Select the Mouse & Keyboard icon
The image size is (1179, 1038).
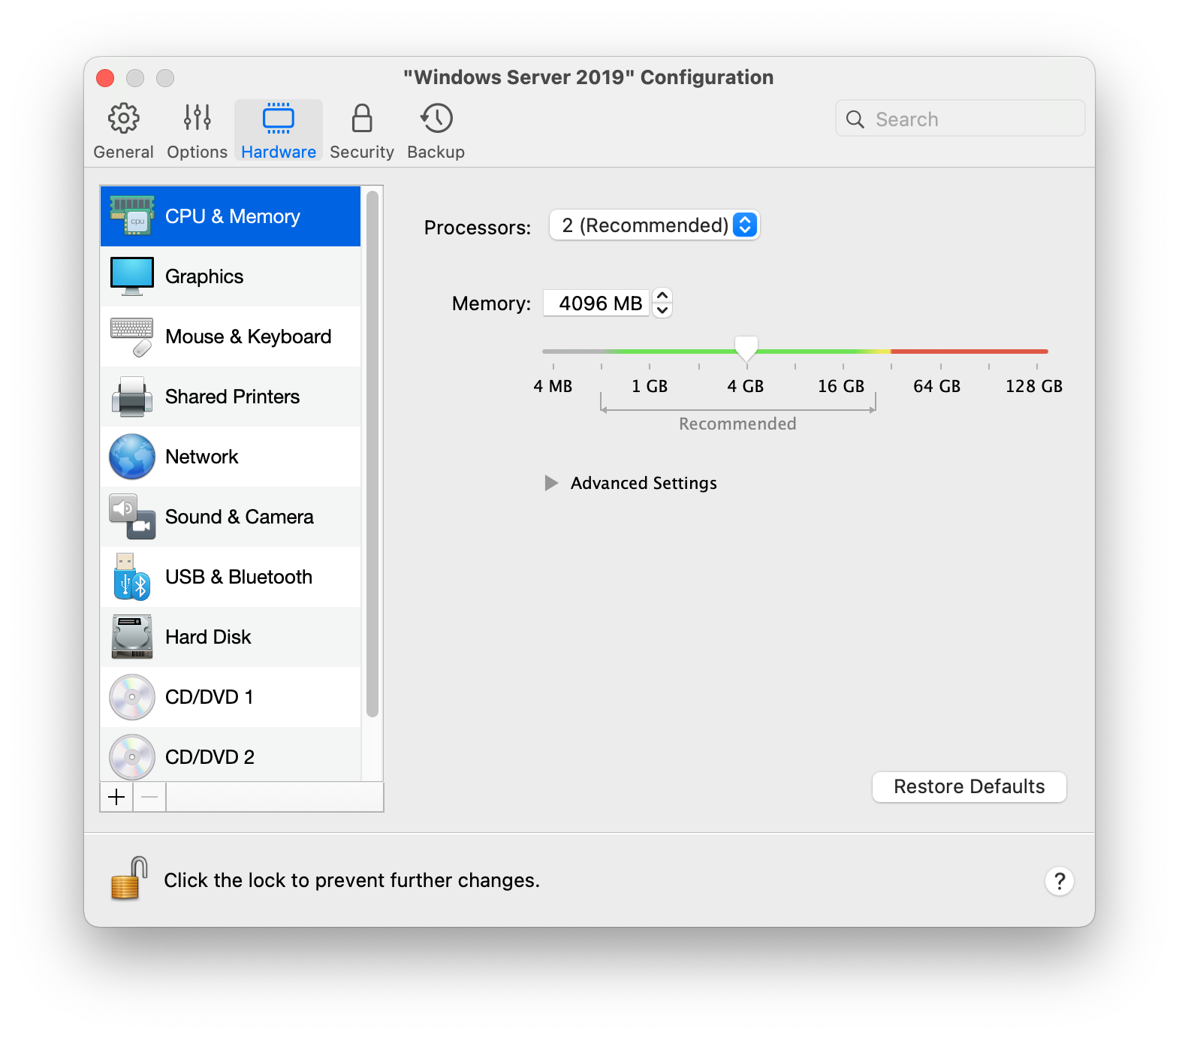pos(132,336)
